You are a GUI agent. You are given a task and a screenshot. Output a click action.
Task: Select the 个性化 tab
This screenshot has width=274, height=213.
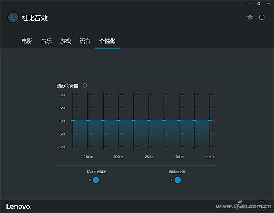pos(107,41)
